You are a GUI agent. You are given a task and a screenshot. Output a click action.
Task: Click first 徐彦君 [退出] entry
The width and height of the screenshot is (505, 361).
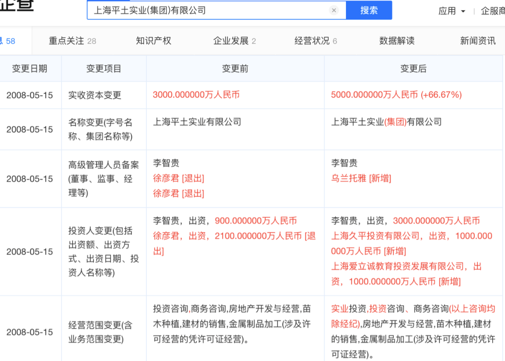pyautogui.click(x=179, y=178)
